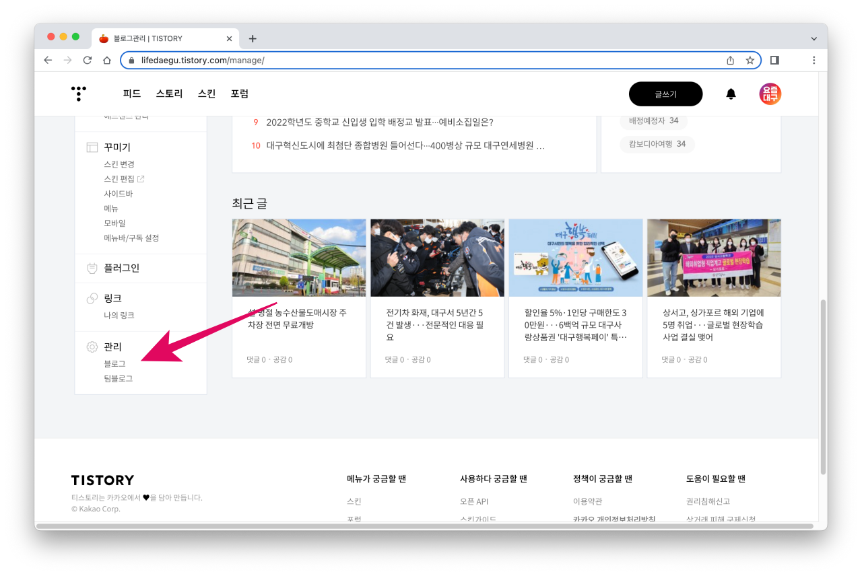862x576 pixels.
Task: Open the Chrome side panel icon
Action: (774, 60)
